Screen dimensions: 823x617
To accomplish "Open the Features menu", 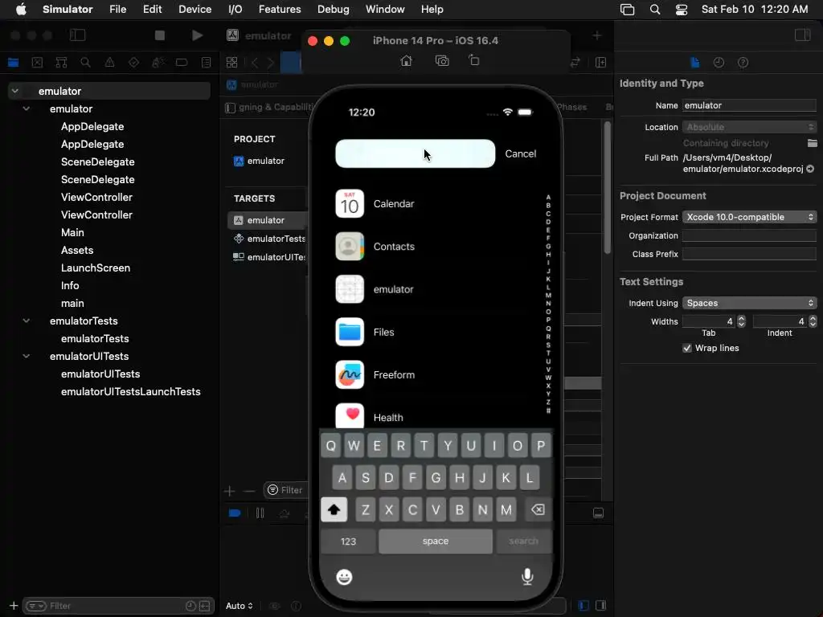I will pos(280,9).
